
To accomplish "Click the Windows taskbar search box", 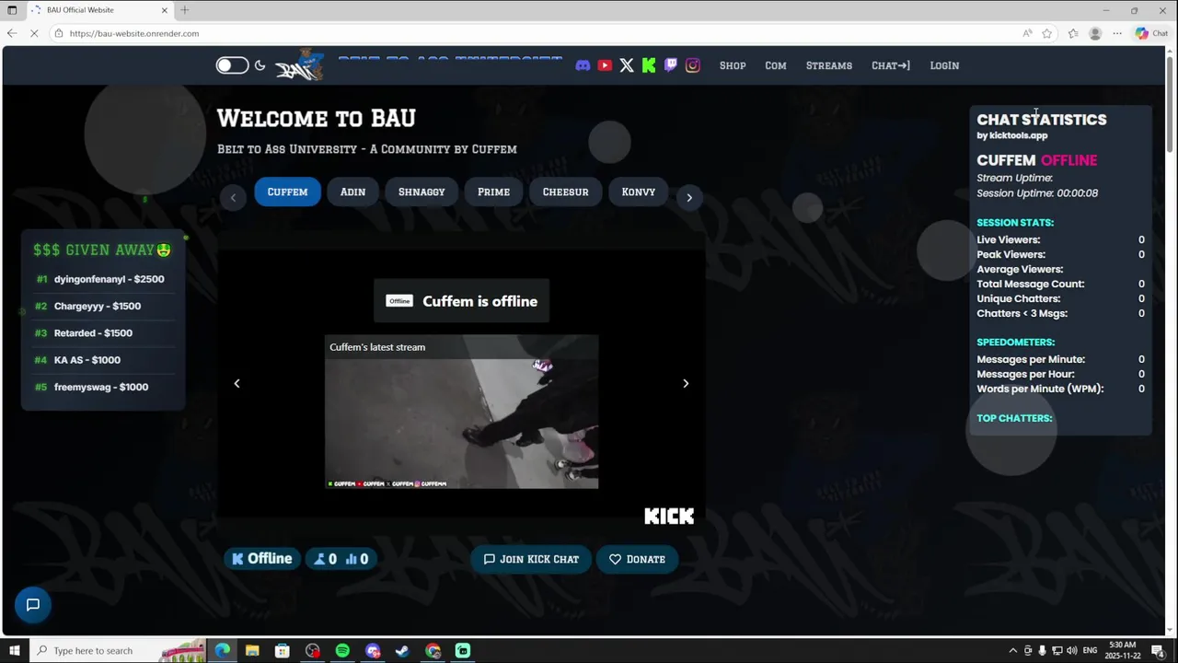I will tap(118, 651).
